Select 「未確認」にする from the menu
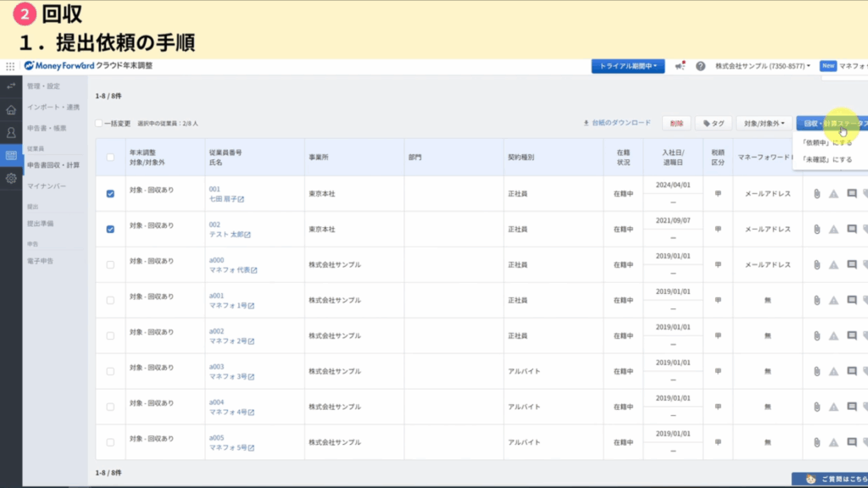 click(x=826, y=158)
